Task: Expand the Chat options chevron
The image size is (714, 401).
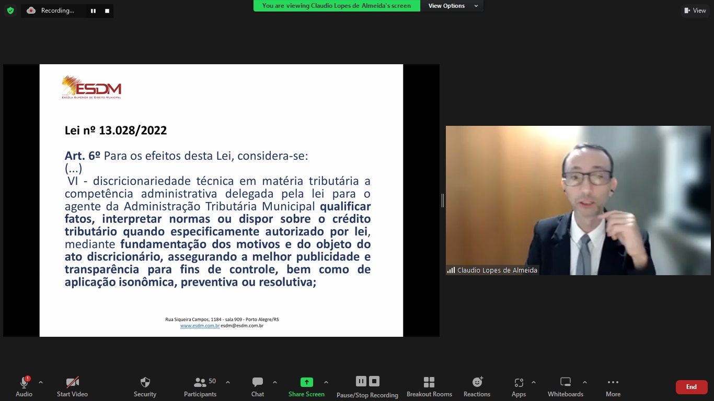Action: pyautogui.click(x=275, y=382)
